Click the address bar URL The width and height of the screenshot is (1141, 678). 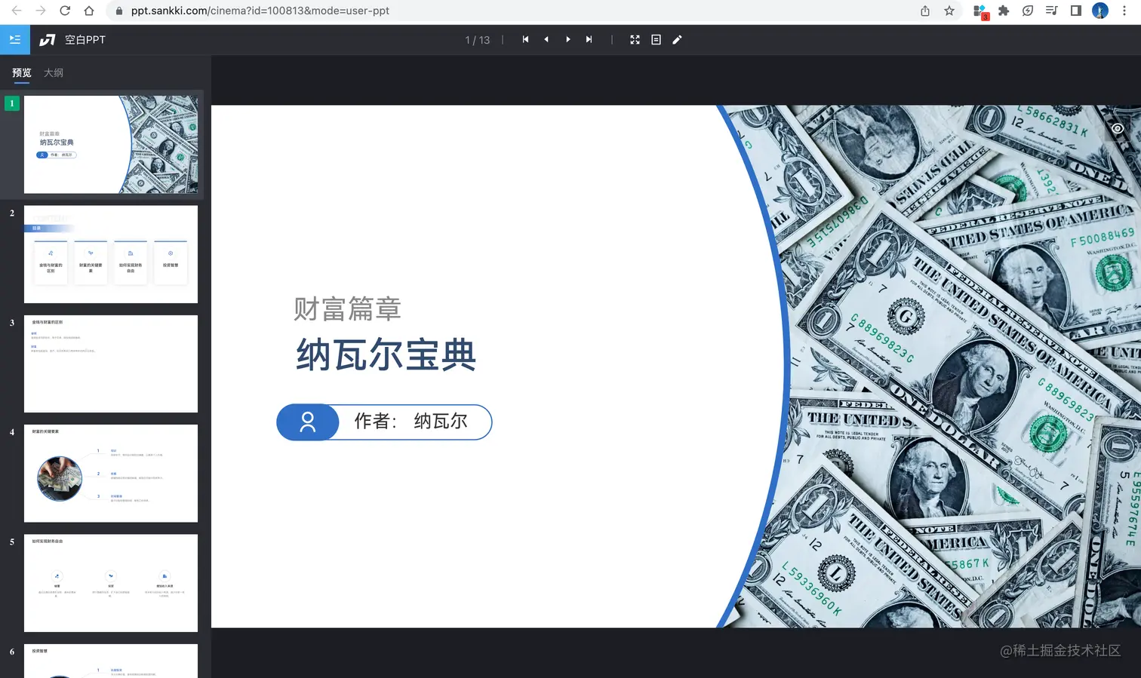click(260, 11)
